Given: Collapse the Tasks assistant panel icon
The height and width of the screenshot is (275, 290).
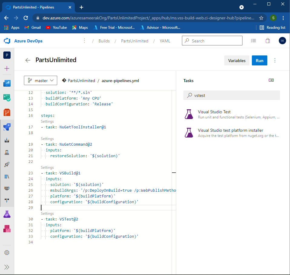Looking at the screenshot, I should [271, 80].
